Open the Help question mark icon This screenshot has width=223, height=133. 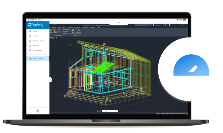click(x=169, y=25)
